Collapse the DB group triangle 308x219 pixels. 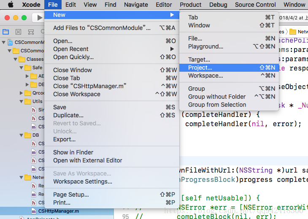(22, 135)
